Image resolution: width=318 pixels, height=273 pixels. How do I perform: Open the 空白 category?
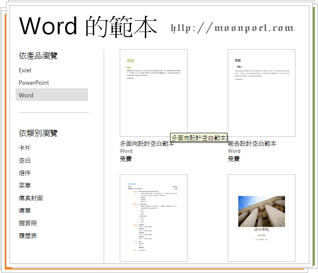pyautogui.click(x=25, y=161)
